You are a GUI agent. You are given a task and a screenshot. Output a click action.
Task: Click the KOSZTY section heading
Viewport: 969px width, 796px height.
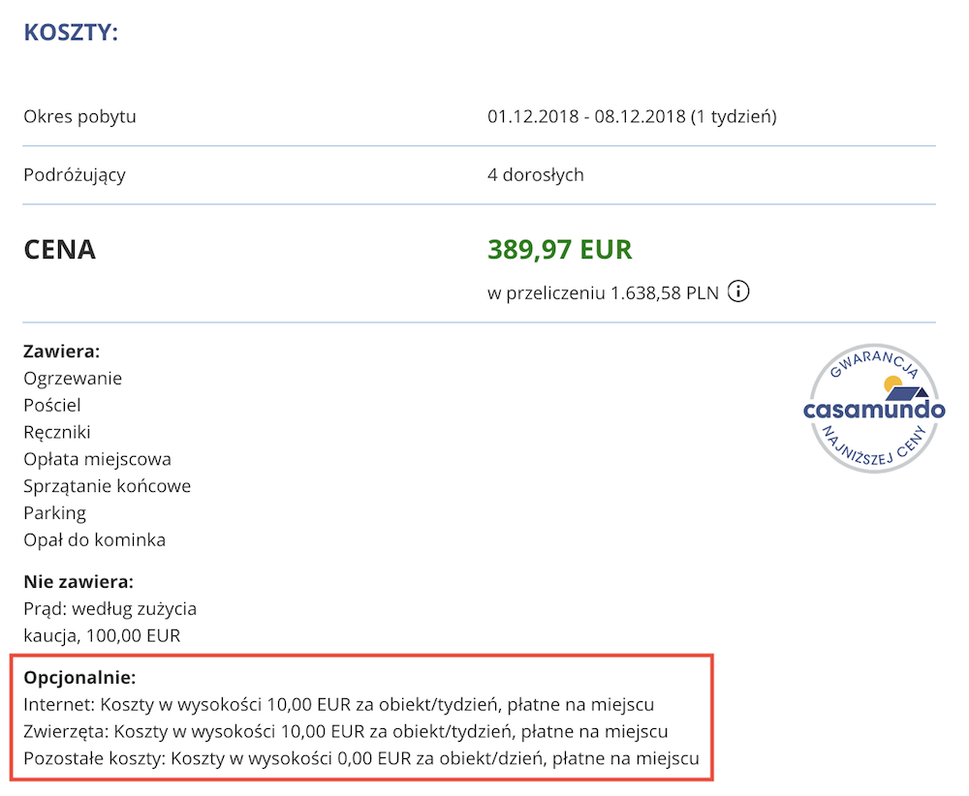[x=71, y=32]
